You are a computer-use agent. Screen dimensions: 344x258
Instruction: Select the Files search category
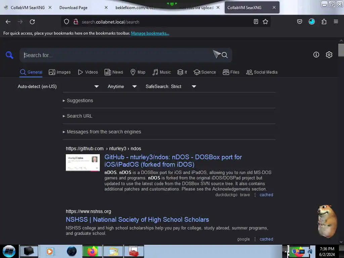[x=231, y=72]
